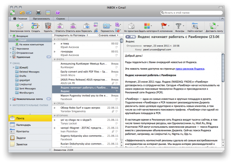The width and height of the screenshot is (233, 164).
Task: Collapse the ribbon with the chevron
Action: click(x=222, y=19)
